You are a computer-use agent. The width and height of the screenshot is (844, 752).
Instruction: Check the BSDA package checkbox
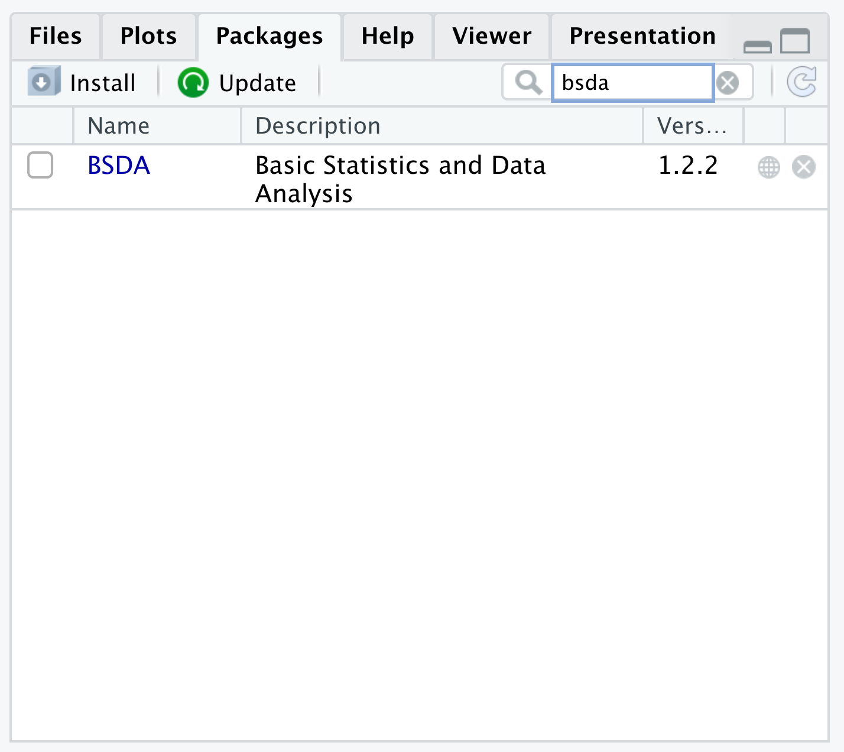pos(40,165)
